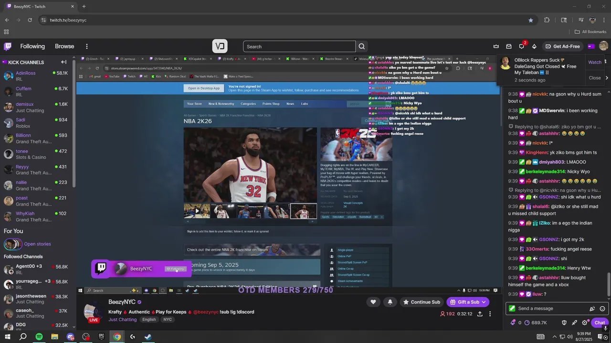Viewport: 611px width, 343px height.
Task: Toggle the channel notification bell
Action: click(x=390, y=302)
